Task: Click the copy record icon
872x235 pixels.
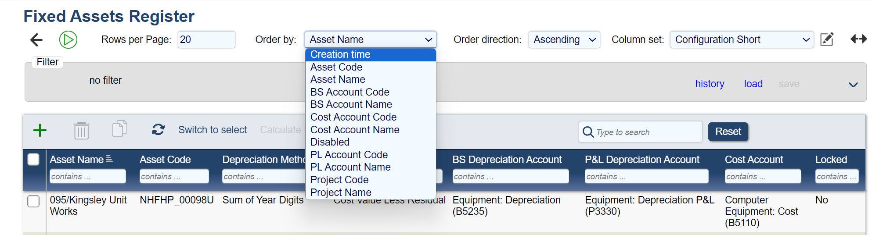Action: coord(119,129)
